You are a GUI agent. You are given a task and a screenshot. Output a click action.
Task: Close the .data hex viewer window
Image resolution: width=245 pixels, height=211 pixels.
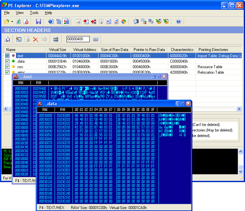[x=188, y=104]
